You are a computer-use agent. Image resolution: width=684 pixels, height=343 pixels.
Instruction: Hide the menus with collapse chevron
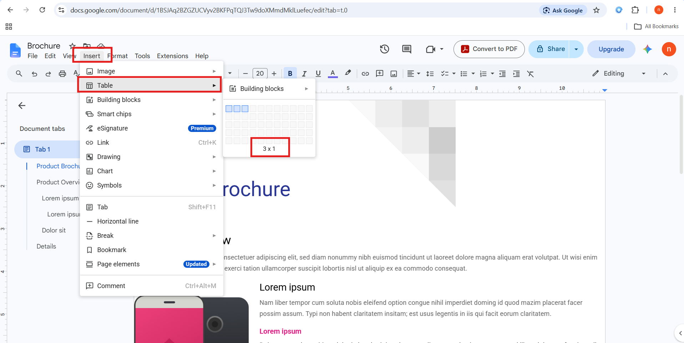point(665,73)
